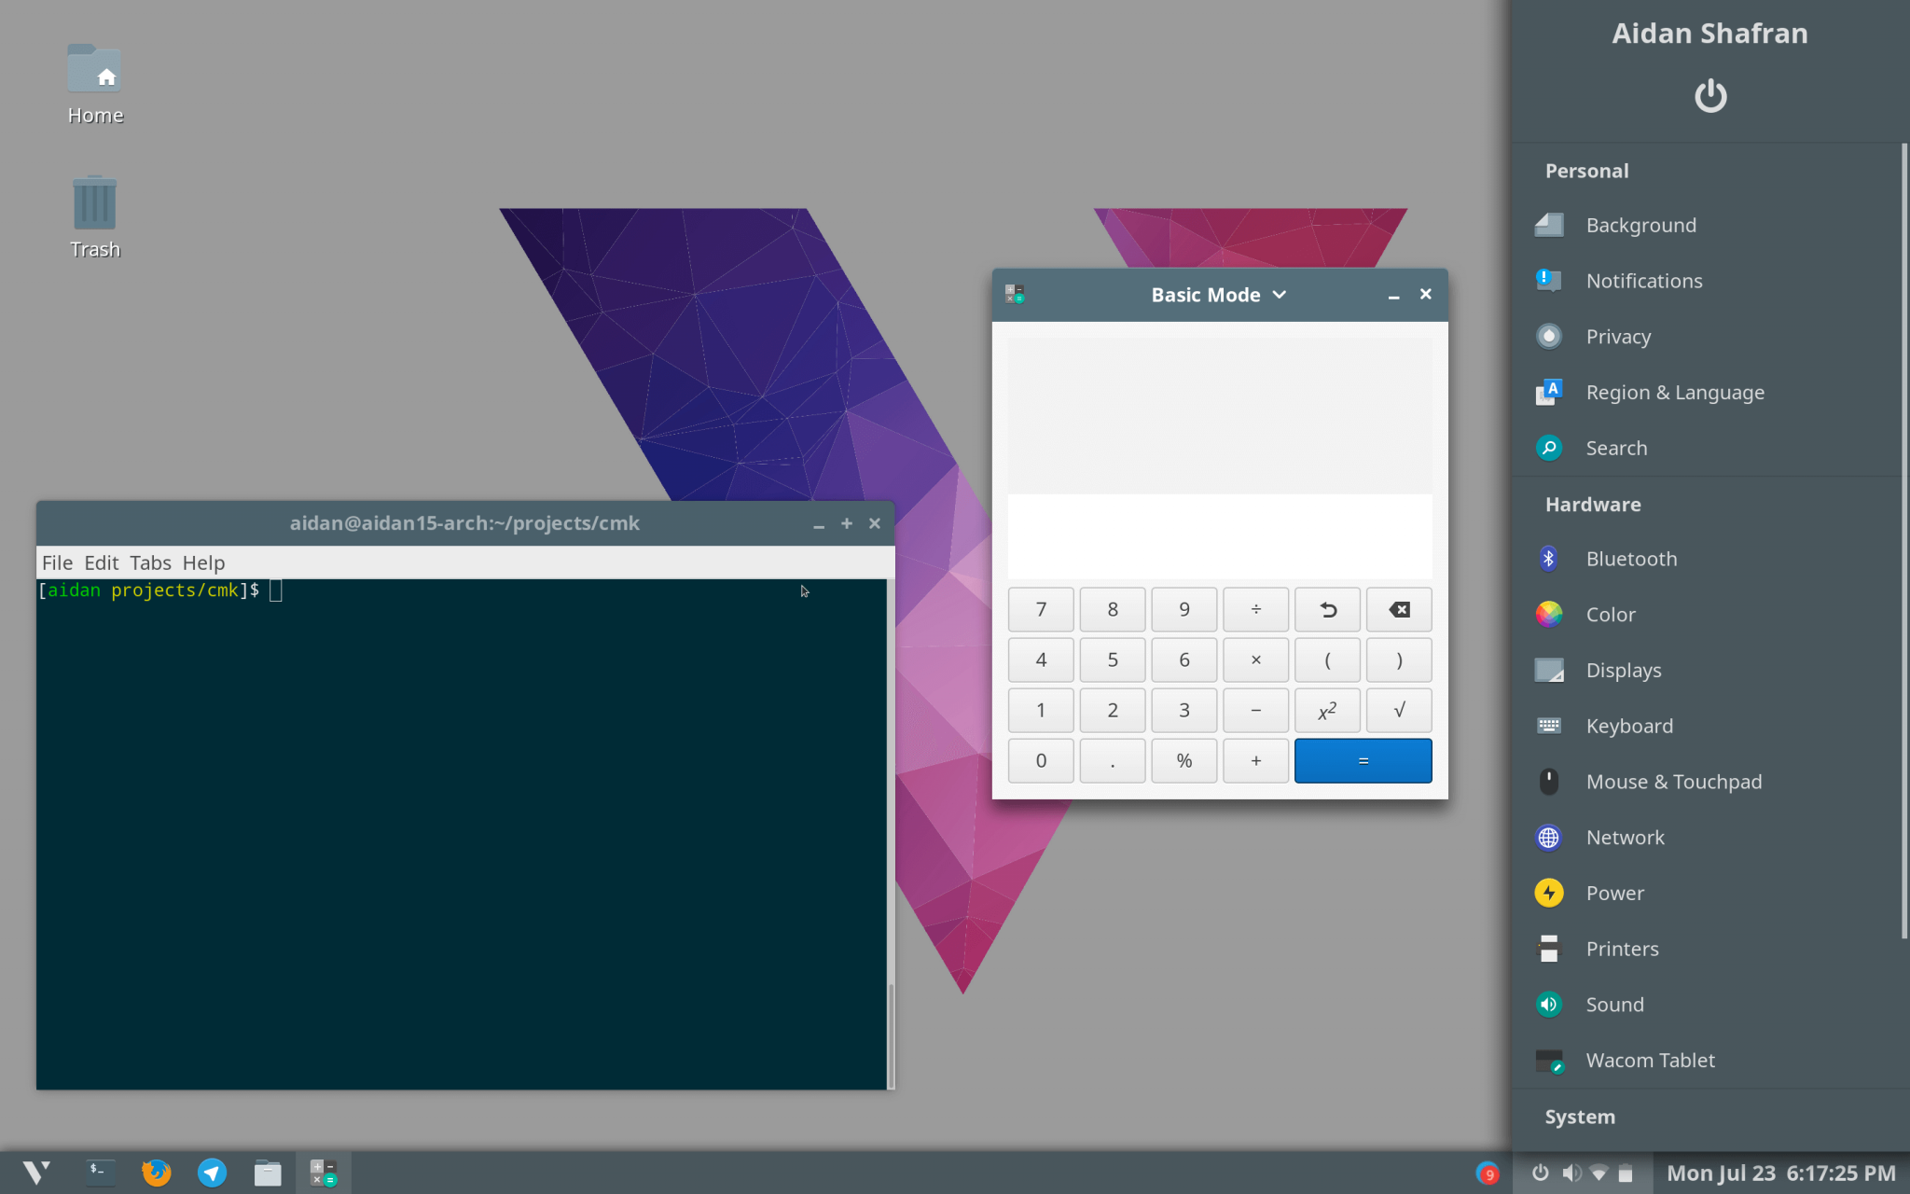Viewport: 1910px width, 1194px height.
Task: Open Sound settings in the sidebar
Action: point(1614,1004)
